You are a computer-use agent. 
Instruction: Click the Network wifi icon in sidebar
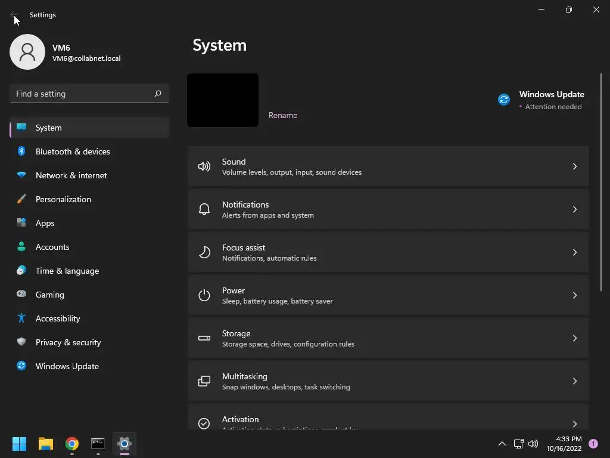click(21, 175)
